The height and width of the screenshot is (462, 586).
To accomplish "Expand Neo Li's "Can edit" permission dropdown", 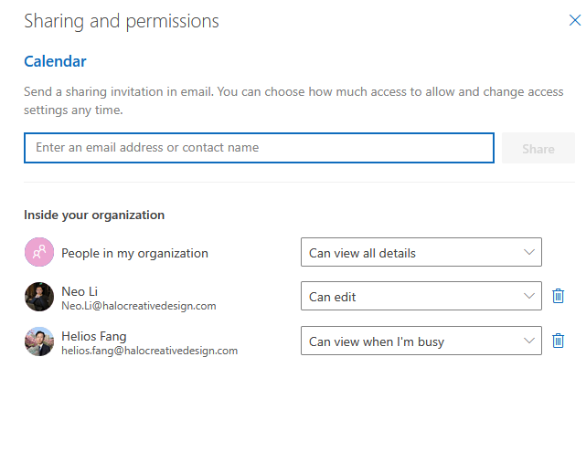I will click(421, 297).
